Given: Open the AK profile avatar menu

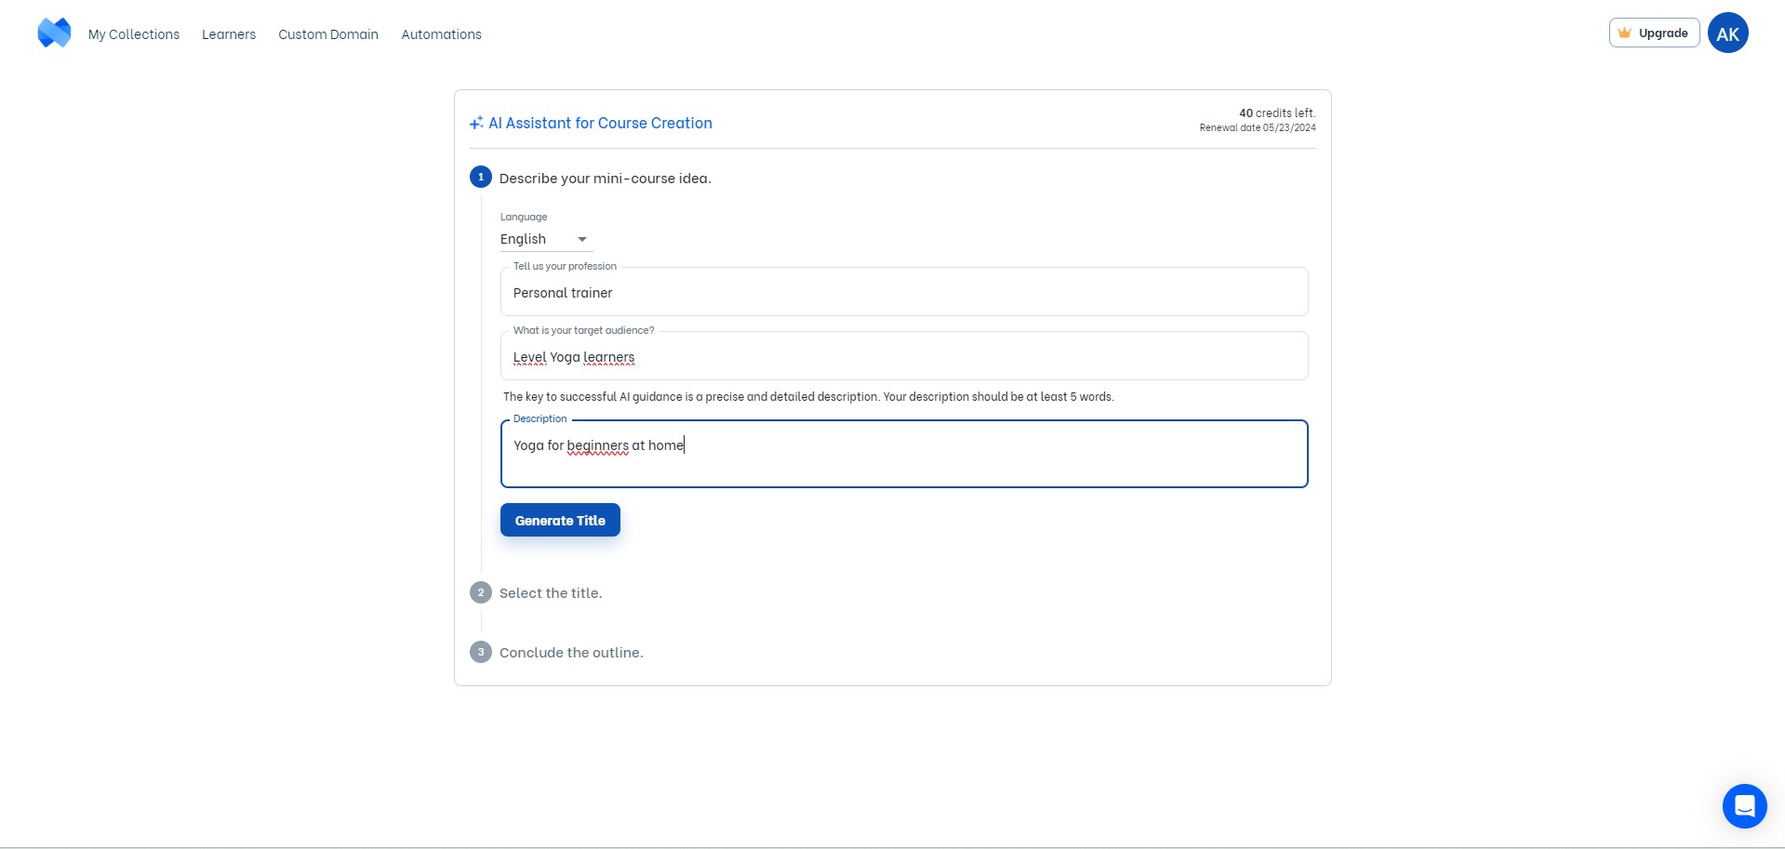Looking at the screenshot, I should (1727, 33).
